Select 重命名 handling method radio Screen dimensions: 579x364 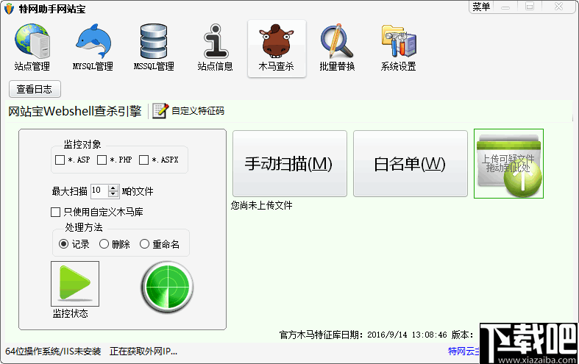coord(144,244)
